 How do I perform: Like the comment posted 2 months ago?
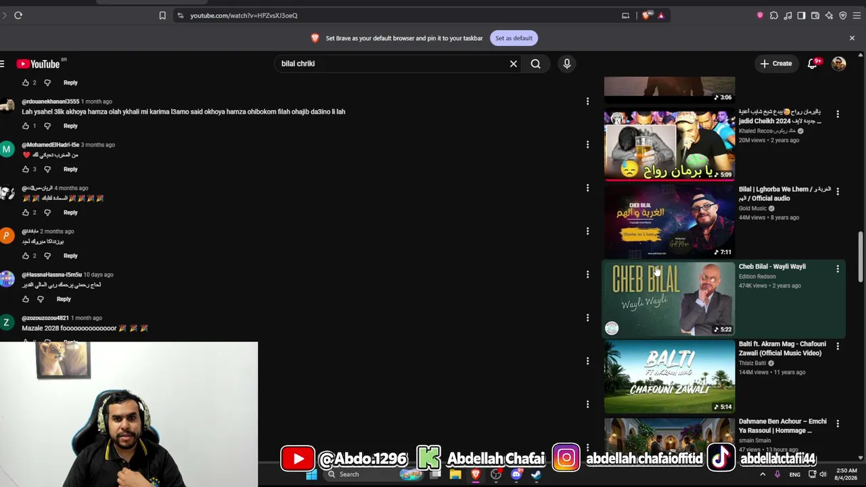(x=26, y=256)
